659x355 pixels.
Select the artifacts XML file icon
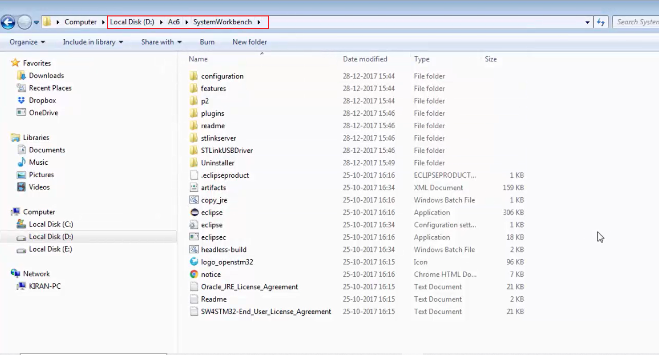pyautogui.click(x=194, y=187)
